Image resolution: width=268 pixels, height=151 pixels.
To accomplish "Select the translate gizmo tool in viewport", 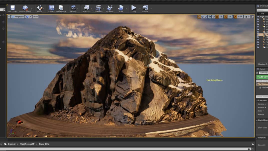I will tap(199, 17).
